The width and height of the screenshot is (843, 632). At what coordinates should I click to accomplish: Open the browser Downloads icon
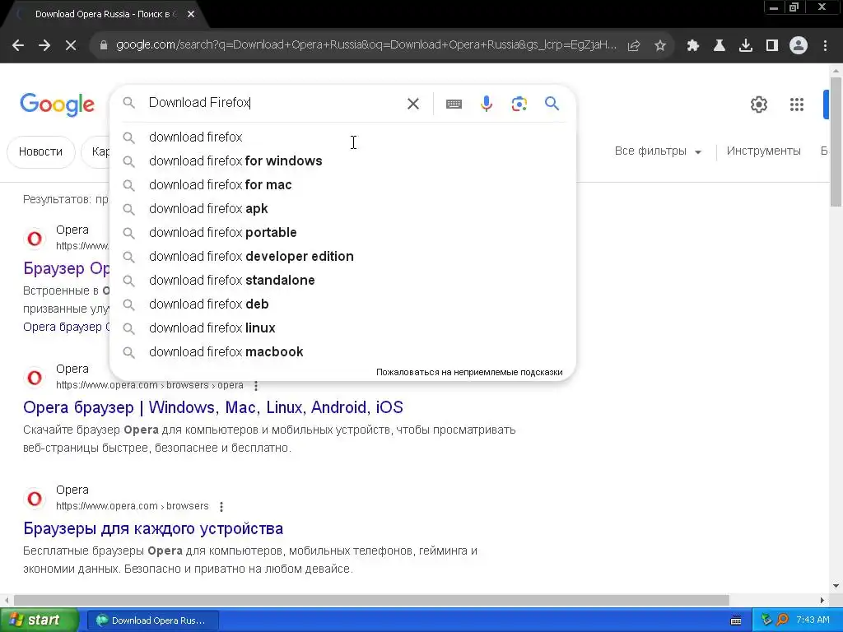tap(746, 45)
